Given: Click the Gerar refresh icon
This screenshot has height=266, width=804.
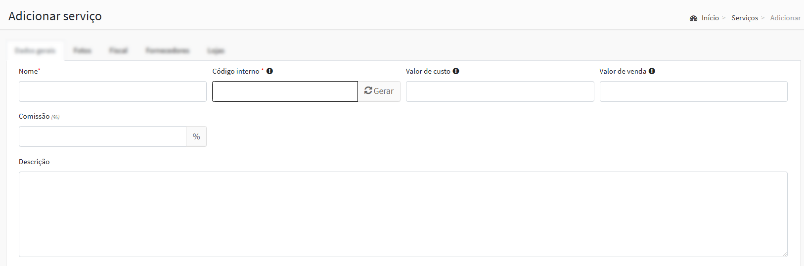Looking at the screenshot, I should pos(368,90).
